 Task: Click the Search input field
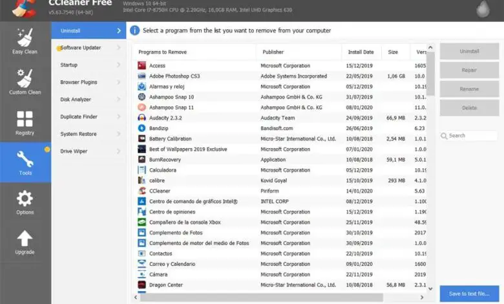click(x=472, y=136)
